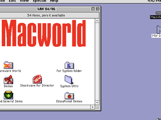The width and height of the screenshot is (161, 120).
Task: Open the Help menu
Action: (x=54, y=1)
